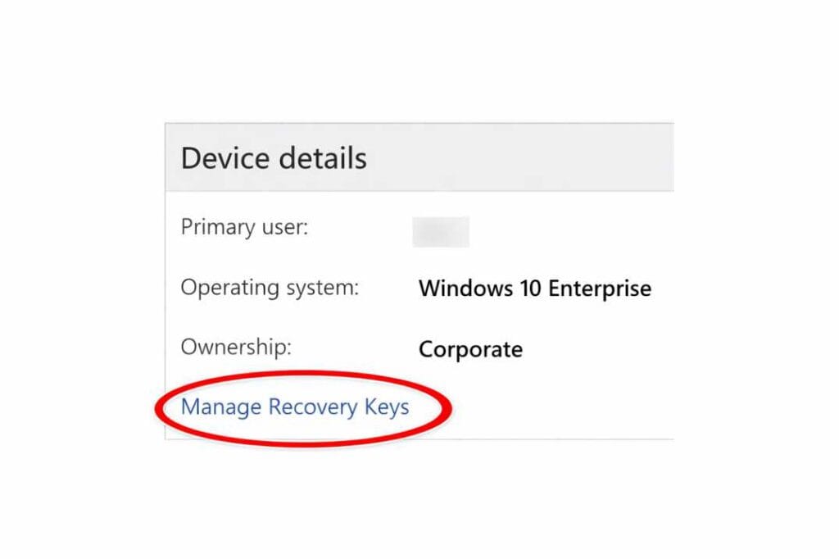
Task: Click the Primary user label
Action: (x=245, y=227)
